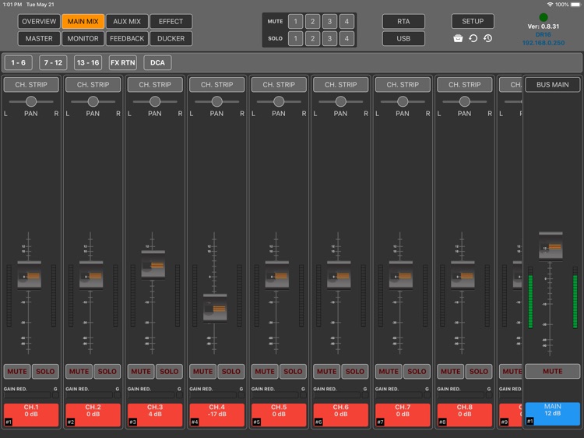The image size is (584, 438).
Task: Click the CH.2 pan knob
Action: coord(93,101)
